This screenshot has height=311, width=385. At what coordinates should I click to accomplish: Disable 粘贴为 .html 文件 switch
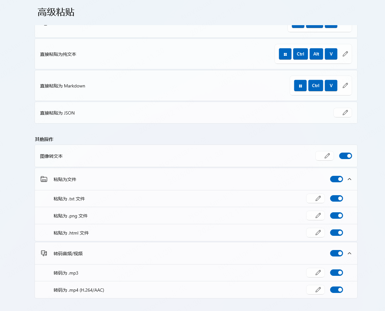point(336,233)
